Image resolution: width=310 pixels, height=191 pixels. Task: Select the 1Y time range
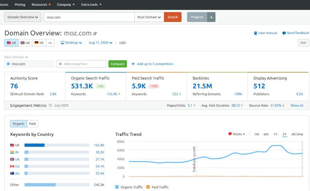(276, 134)
